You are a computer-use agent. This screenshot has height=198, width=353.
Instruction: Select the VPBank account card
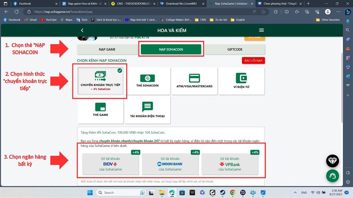229,164
